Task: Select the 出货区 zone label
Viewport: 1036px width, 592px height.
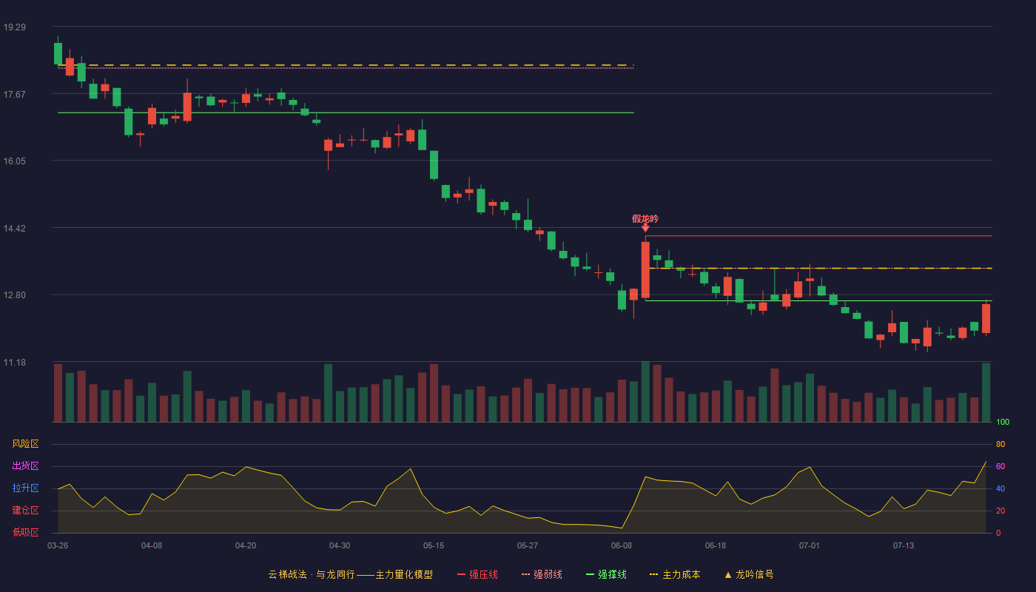Action: (25, 466)
